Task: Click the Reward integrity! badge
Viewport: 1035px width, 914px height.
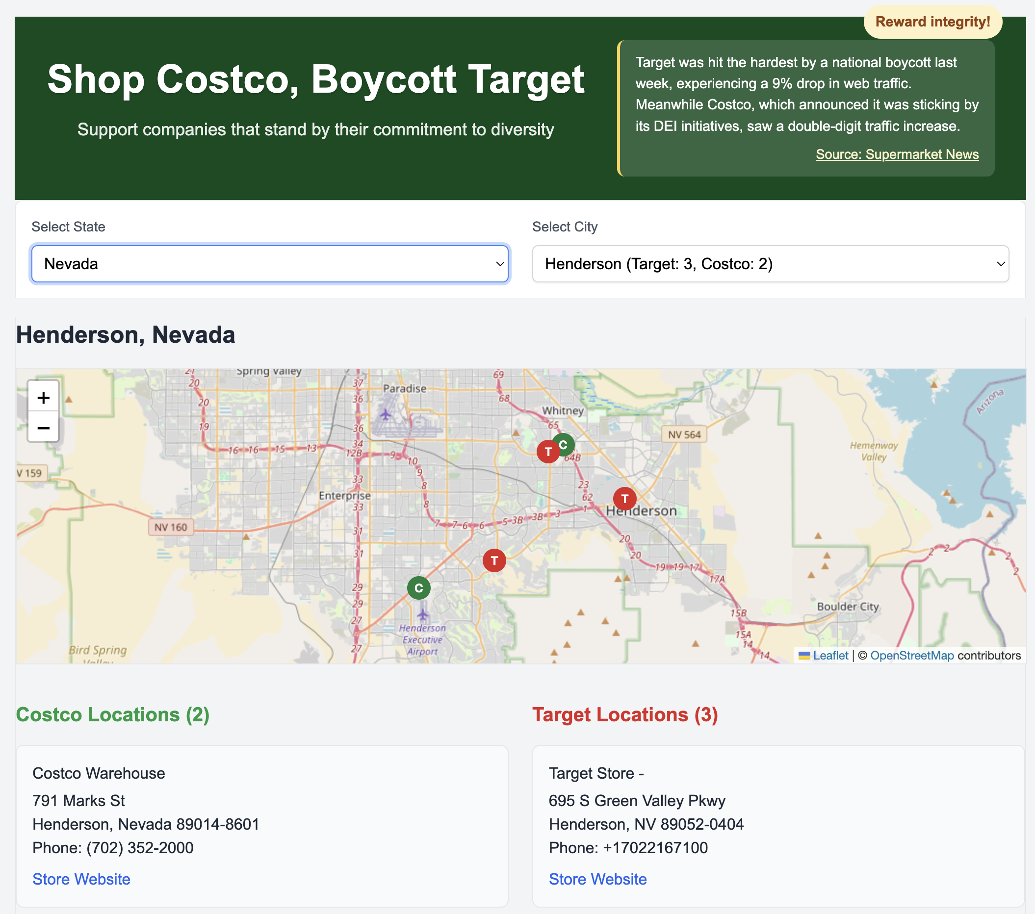Action: point(932,22)
